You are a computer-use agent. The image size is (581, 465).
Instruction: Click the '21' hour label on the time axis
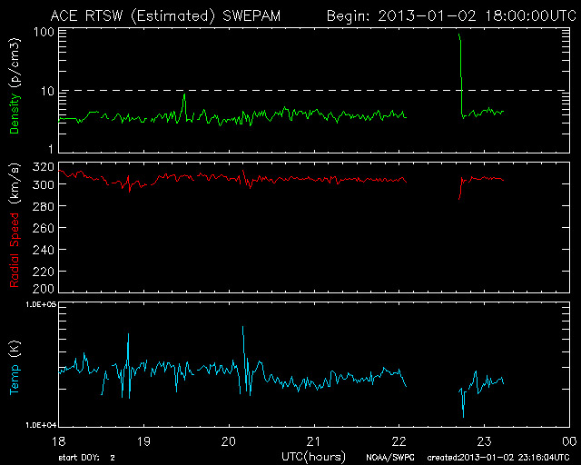point(314,441)
